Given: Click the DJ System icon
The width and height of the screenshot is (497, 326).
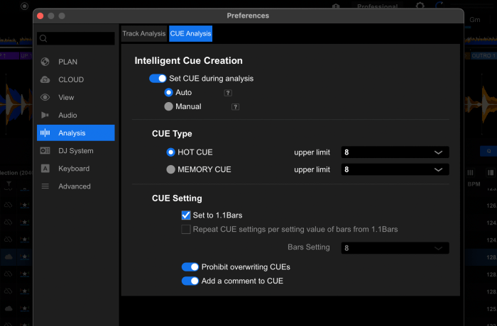Looking at the screenshot, I should 45,151.
